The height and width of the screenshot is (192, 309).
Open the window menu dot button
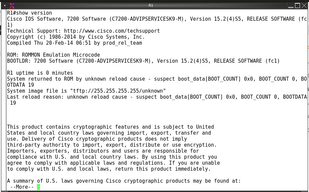[5, 6]
